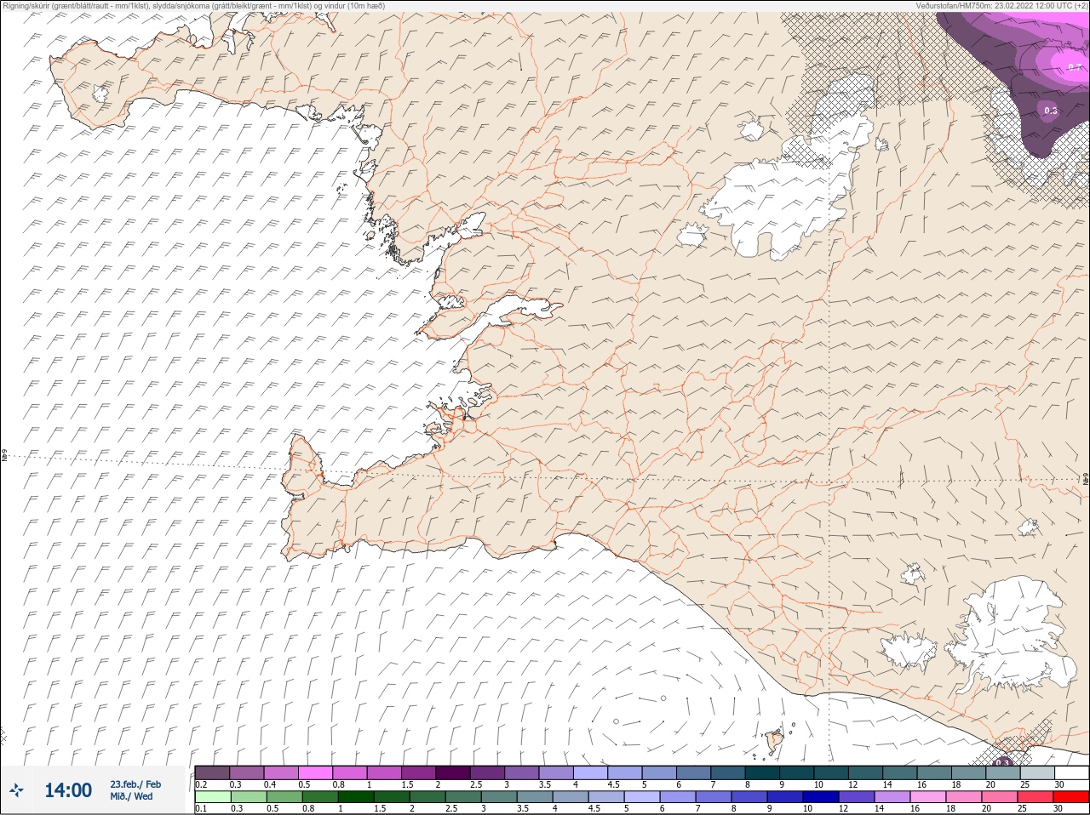The height and width of the screenshot is (815, 1090).
Task: Select the darkest purple swatch labelled 2 in upper legend
Action: [x=453, y=772]
